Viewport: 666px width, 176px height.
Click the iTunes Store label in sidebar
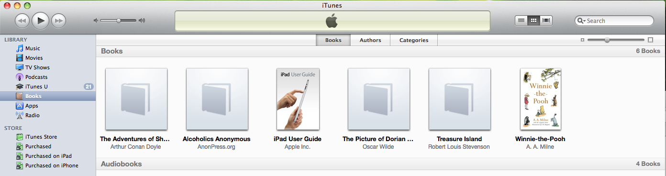coord(41,137)
